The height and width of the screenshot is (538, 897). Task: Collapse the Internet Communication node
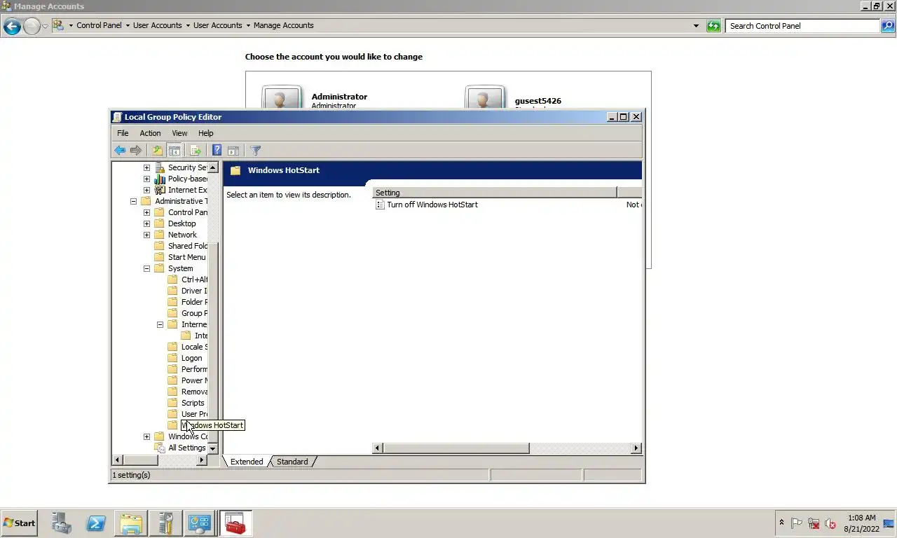coord(160,324)
